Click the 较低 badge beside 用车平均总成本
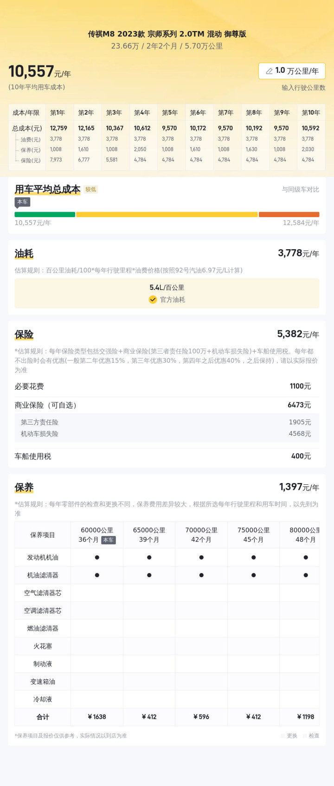The height and width of the screenshot is (786, 334). pyautogui.click(x=90, y=189)
